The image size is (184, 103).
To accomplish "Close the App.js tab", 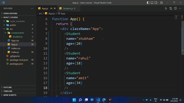I will 55,8.
